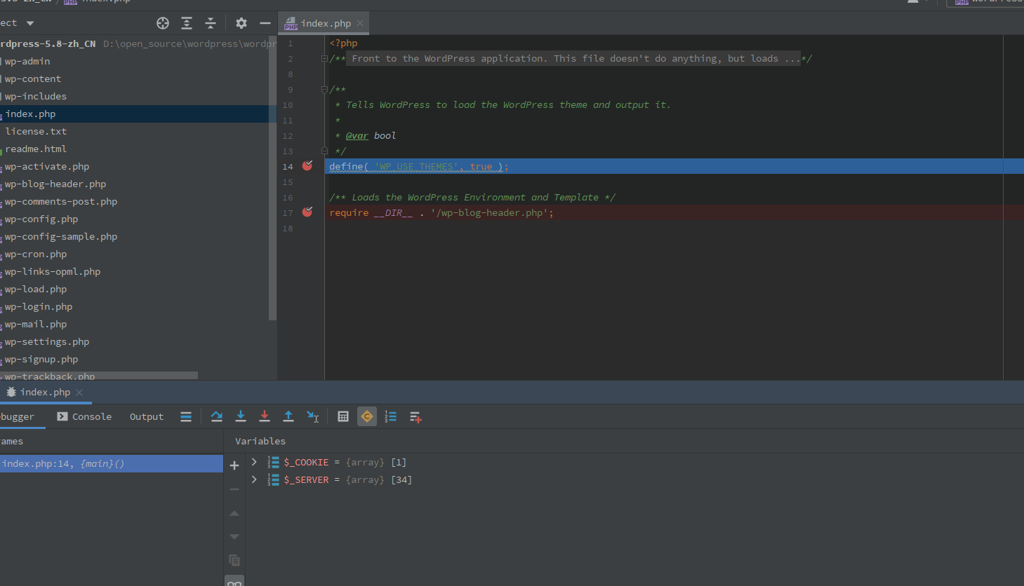The height and width of the screenshot is (586, 1024).
Task: Open the Evaluate Expression calculator icon
Action: coord(343,416)
